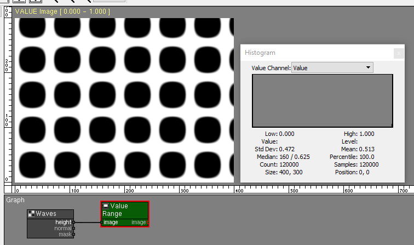Click the Value Range image input port
The width and height of the screenshot is (414, 245).
[102, 223]
